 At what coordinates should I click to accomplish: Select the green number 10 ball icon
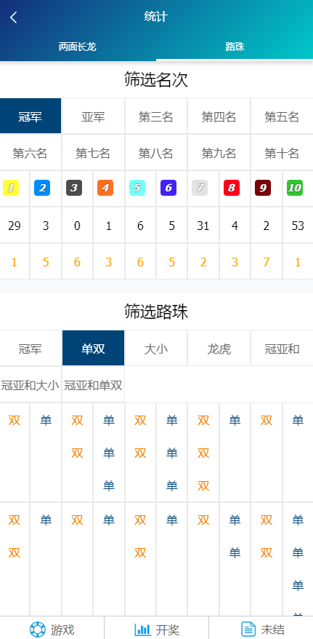(x=295, y=188)
